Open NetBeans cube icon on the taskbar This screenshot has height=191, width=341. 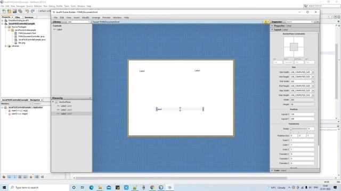point(161,187)
